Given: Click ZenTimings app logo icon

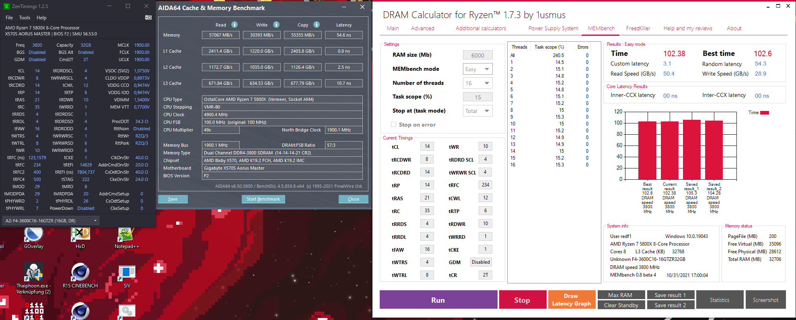Looking at the screenshot, I should [6, 6].
